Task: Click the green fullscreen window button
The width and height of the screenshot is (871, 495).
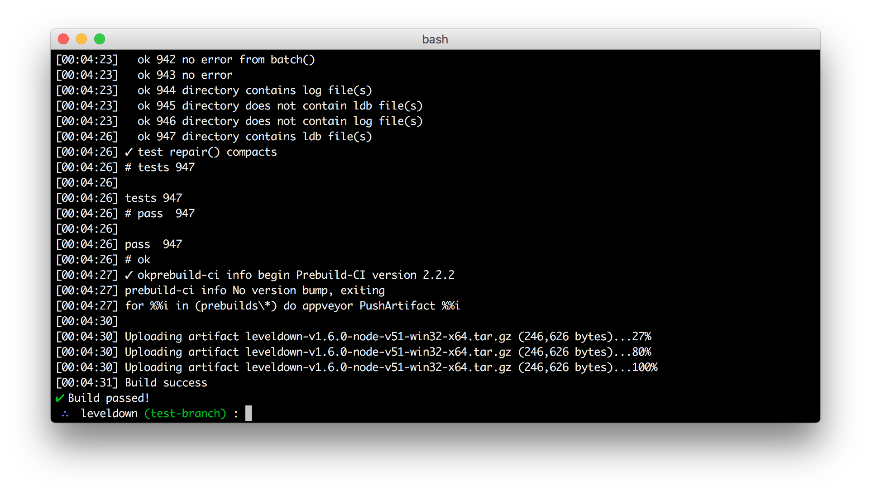Action: pyautogui.click(x=100, y=39)
